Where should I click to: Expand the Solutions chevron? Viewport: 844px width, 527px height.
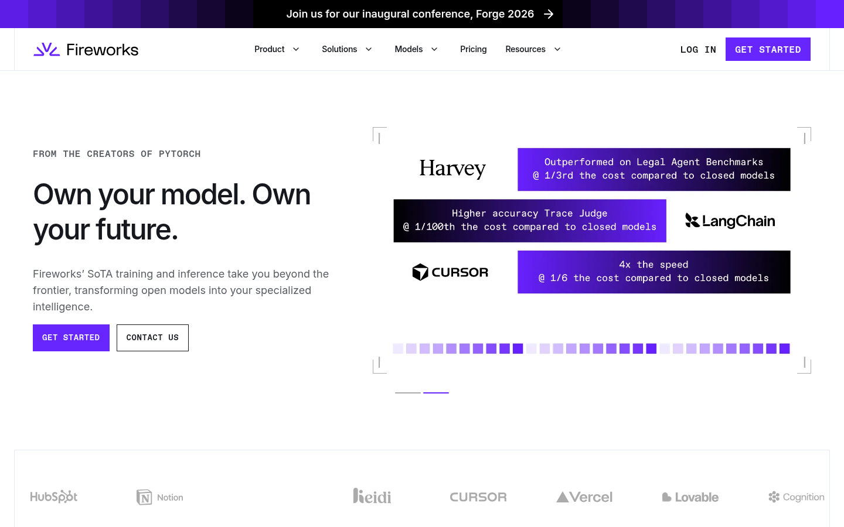click(369, 49)
